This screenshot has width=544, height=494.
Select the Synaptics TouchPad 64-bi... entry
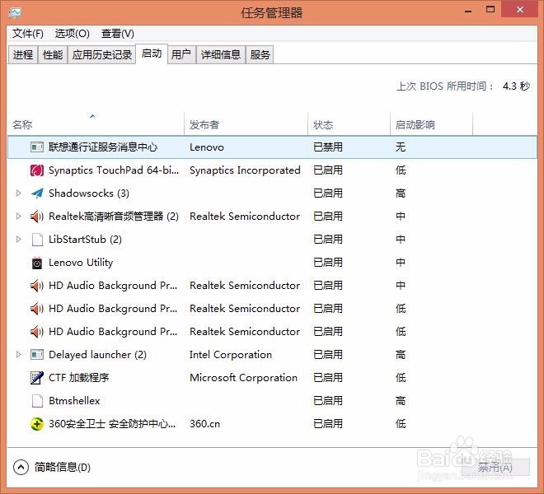(x=114, y=170)
